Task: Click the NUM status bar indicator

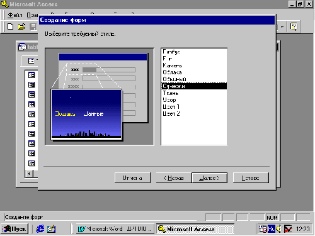Action: click(x=272, y=218)
